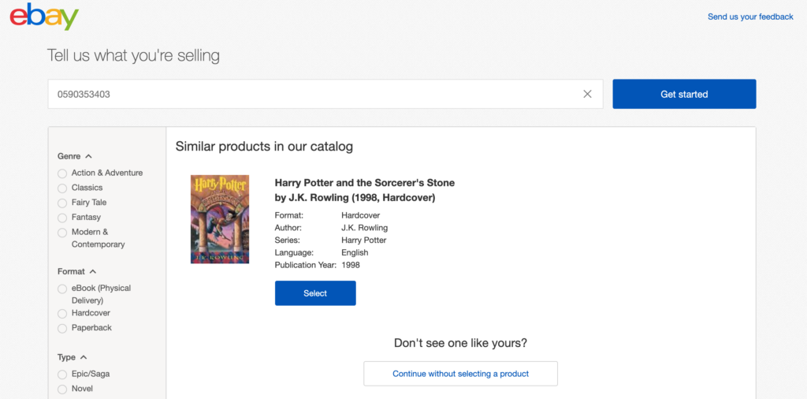
Task: Select the Classics genre option
Action: [x=62, y=188]
